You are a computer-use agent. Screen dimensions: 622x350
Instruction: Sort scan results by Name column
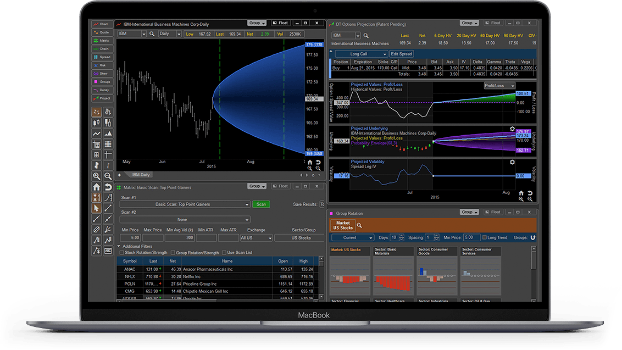[x=227, y=261]
